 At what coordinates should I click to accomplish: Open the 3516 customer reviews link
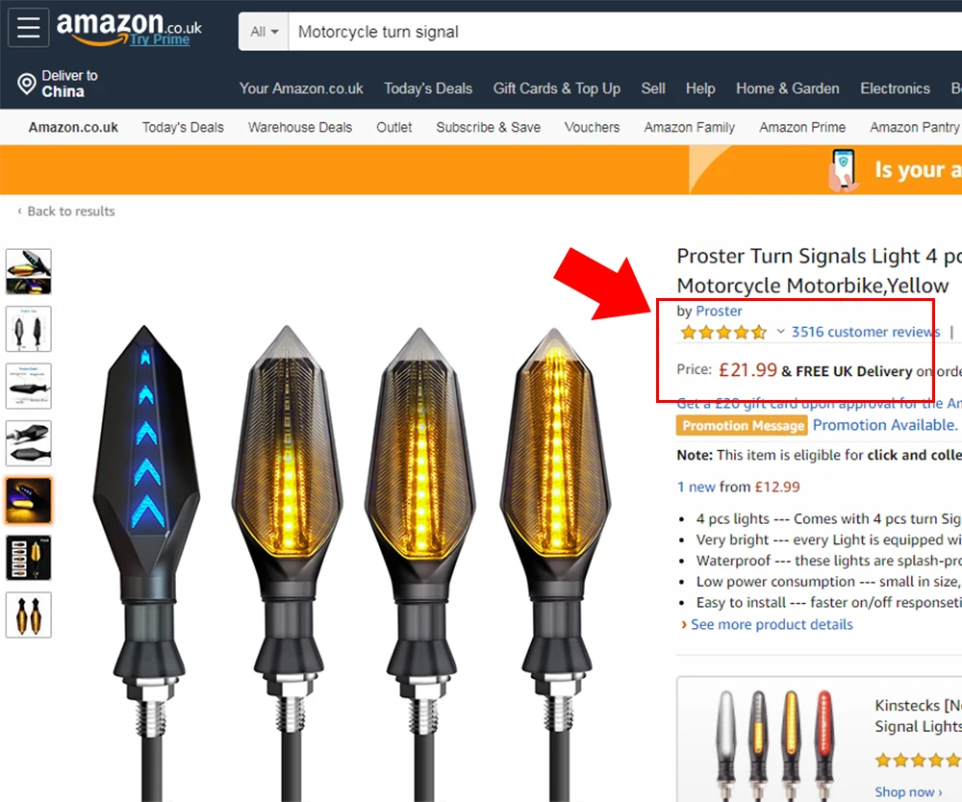click(865, 332)
